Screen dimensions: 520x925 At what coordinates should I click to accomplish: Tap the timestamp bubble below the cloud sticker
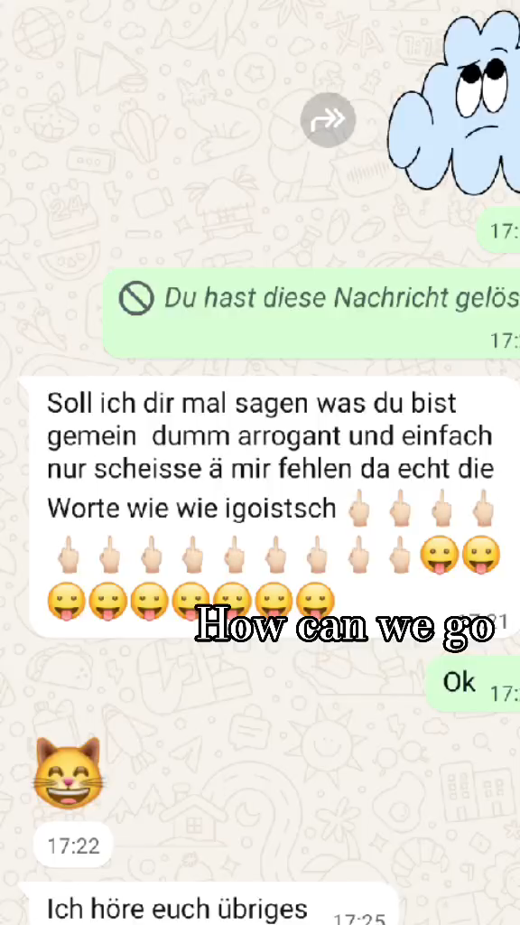tap(498, 230)
